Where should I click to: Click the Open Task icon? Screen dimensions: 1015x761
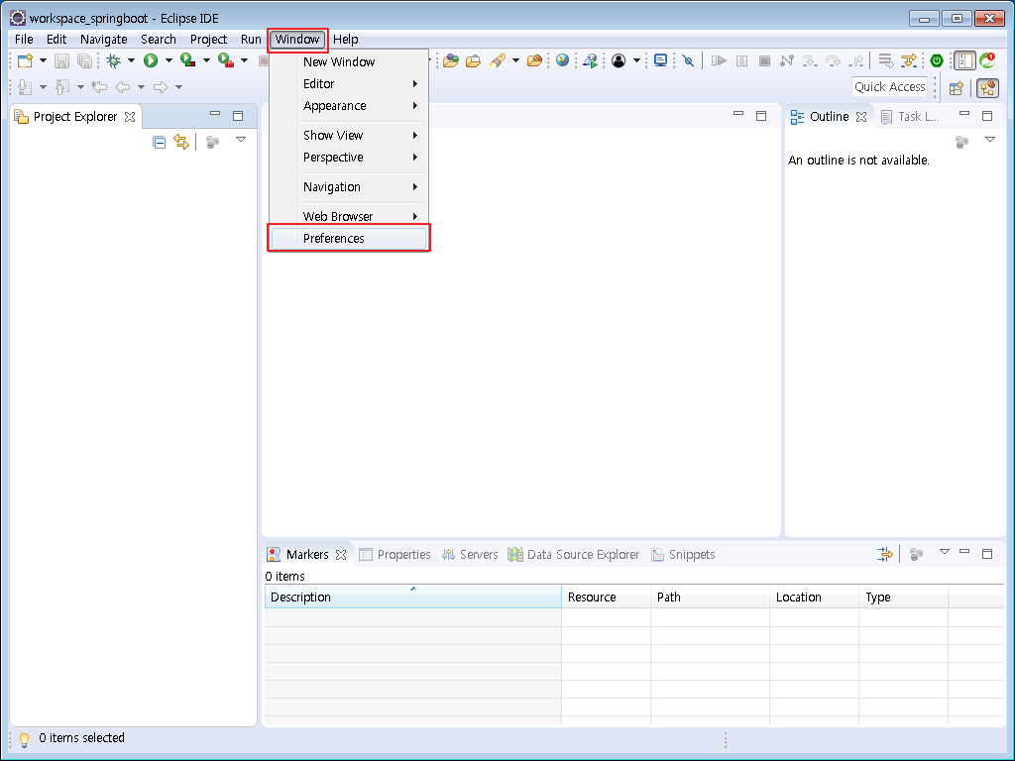474,60
